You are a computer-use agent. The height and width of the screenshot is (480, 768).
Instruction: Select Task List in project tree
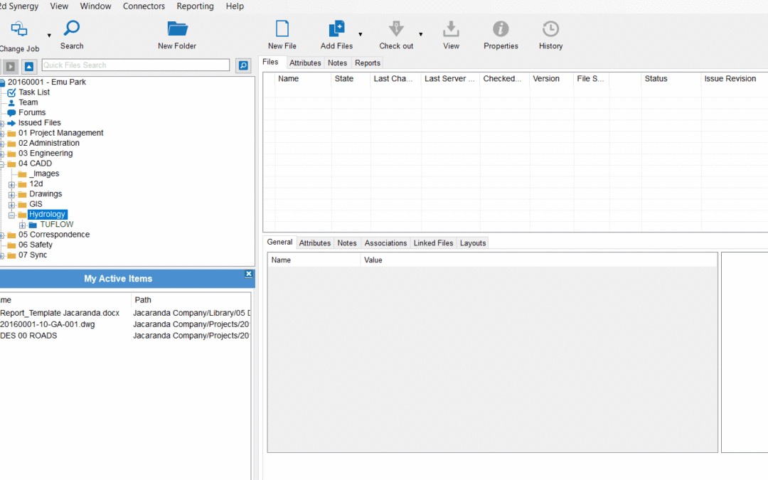[x=33, y=92]
